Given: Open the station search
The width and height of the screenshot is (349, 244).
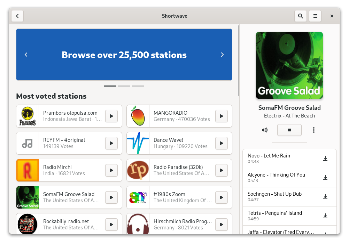Looking at the screenshot, I should (x=301, y=16).
